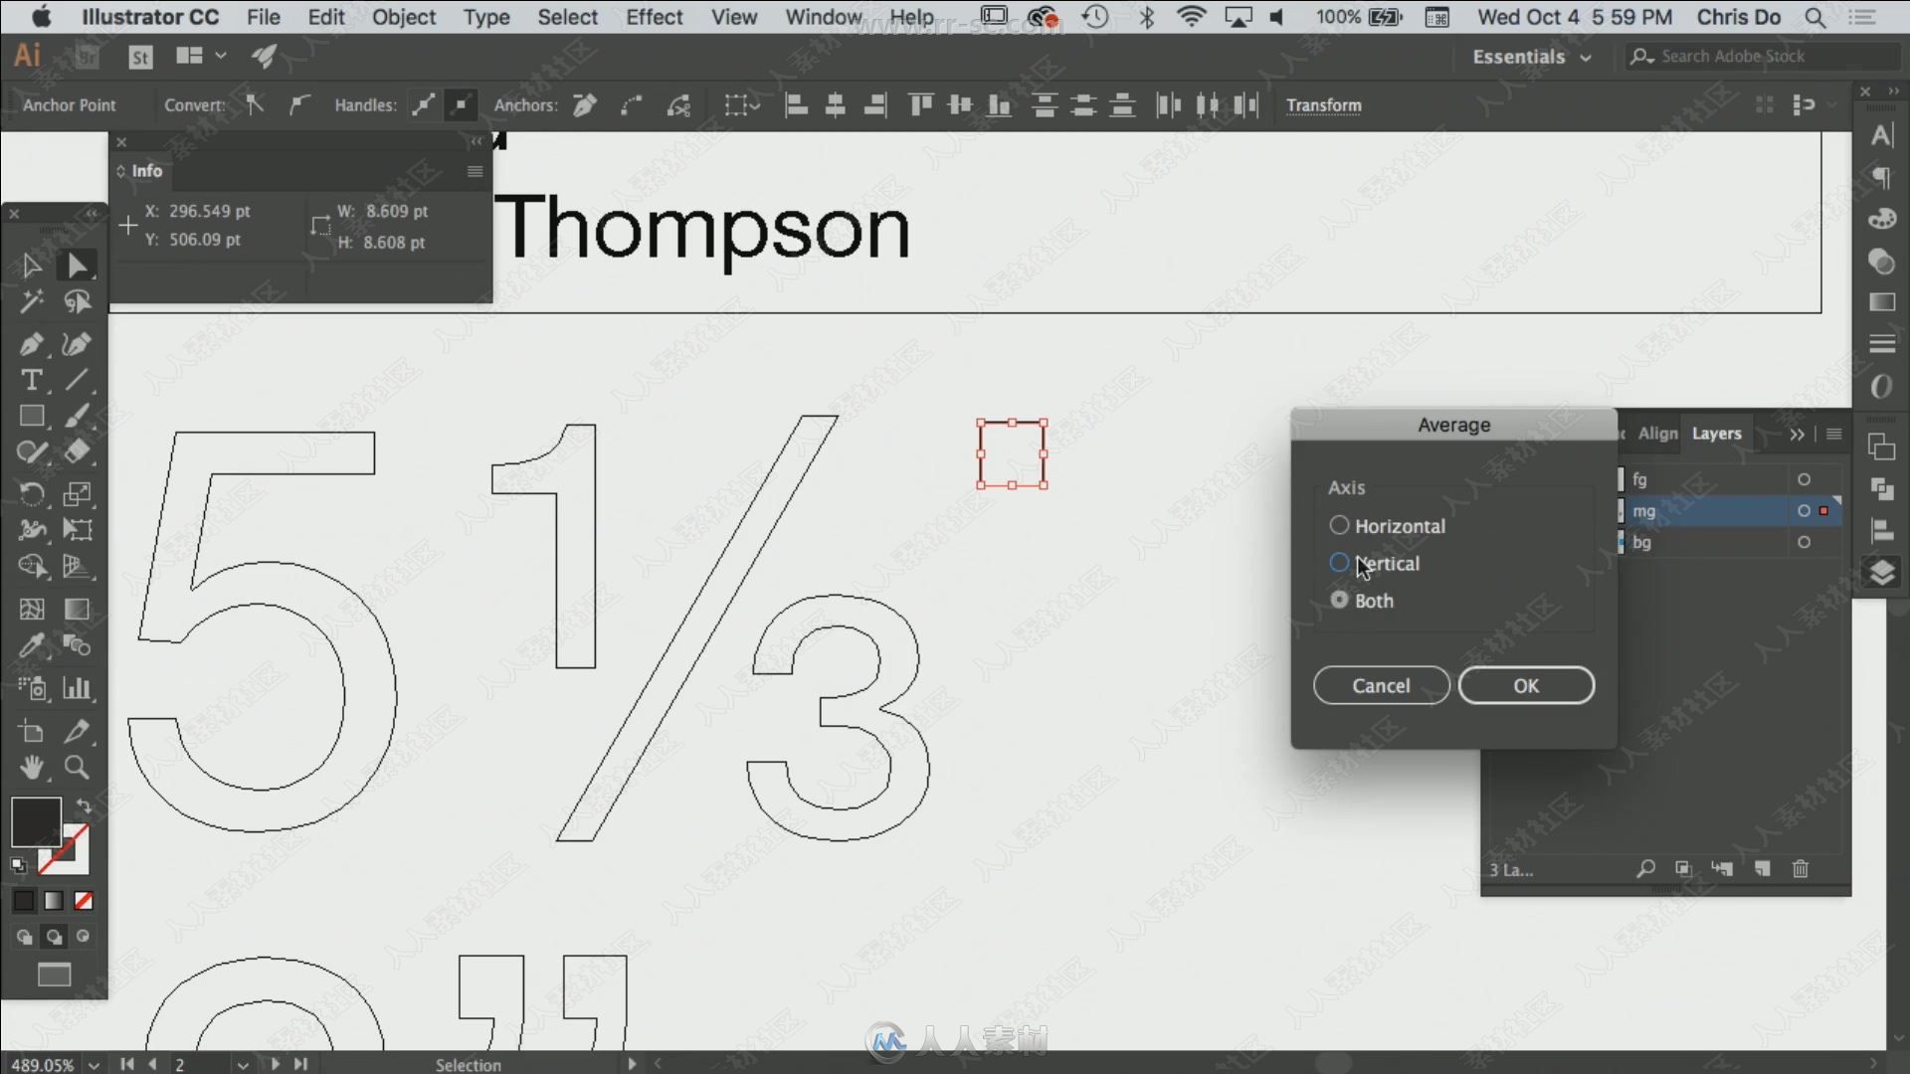This screenshot has width=1910, height=1074.
Task: Select the Type tool
Action: point(33,380)
